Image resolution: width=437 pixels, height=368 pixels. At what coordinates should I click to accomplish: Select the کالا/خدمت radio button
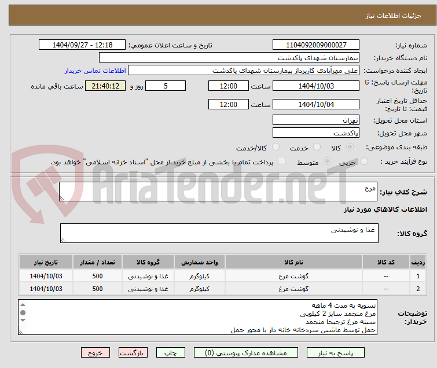click(276, 146)
